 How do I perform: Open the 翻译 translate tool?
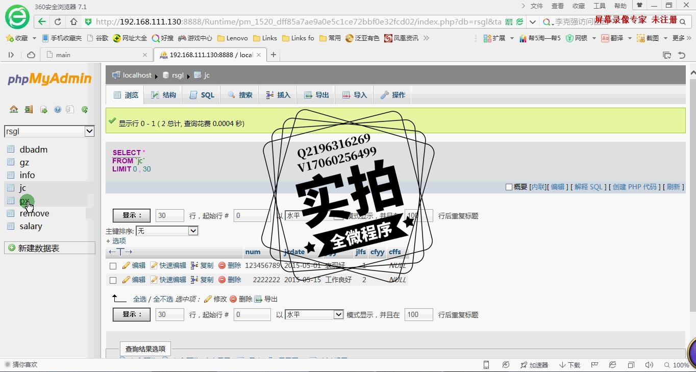point(612,38)
